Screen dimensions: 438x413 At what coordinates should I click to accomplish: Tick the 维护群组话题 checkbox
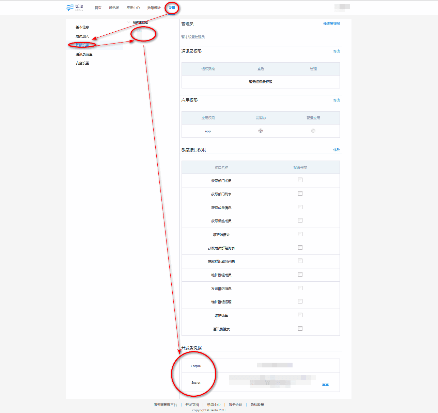(300, 301)
